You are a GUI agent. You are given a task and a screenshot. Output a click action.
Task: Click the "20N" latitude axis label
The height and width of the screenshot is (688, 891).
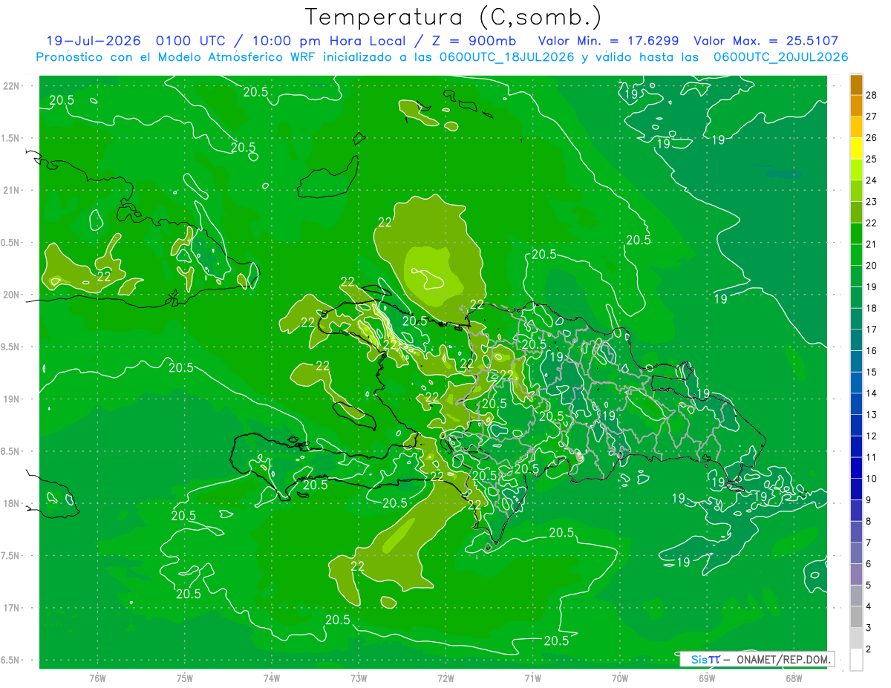pos(11,295)
